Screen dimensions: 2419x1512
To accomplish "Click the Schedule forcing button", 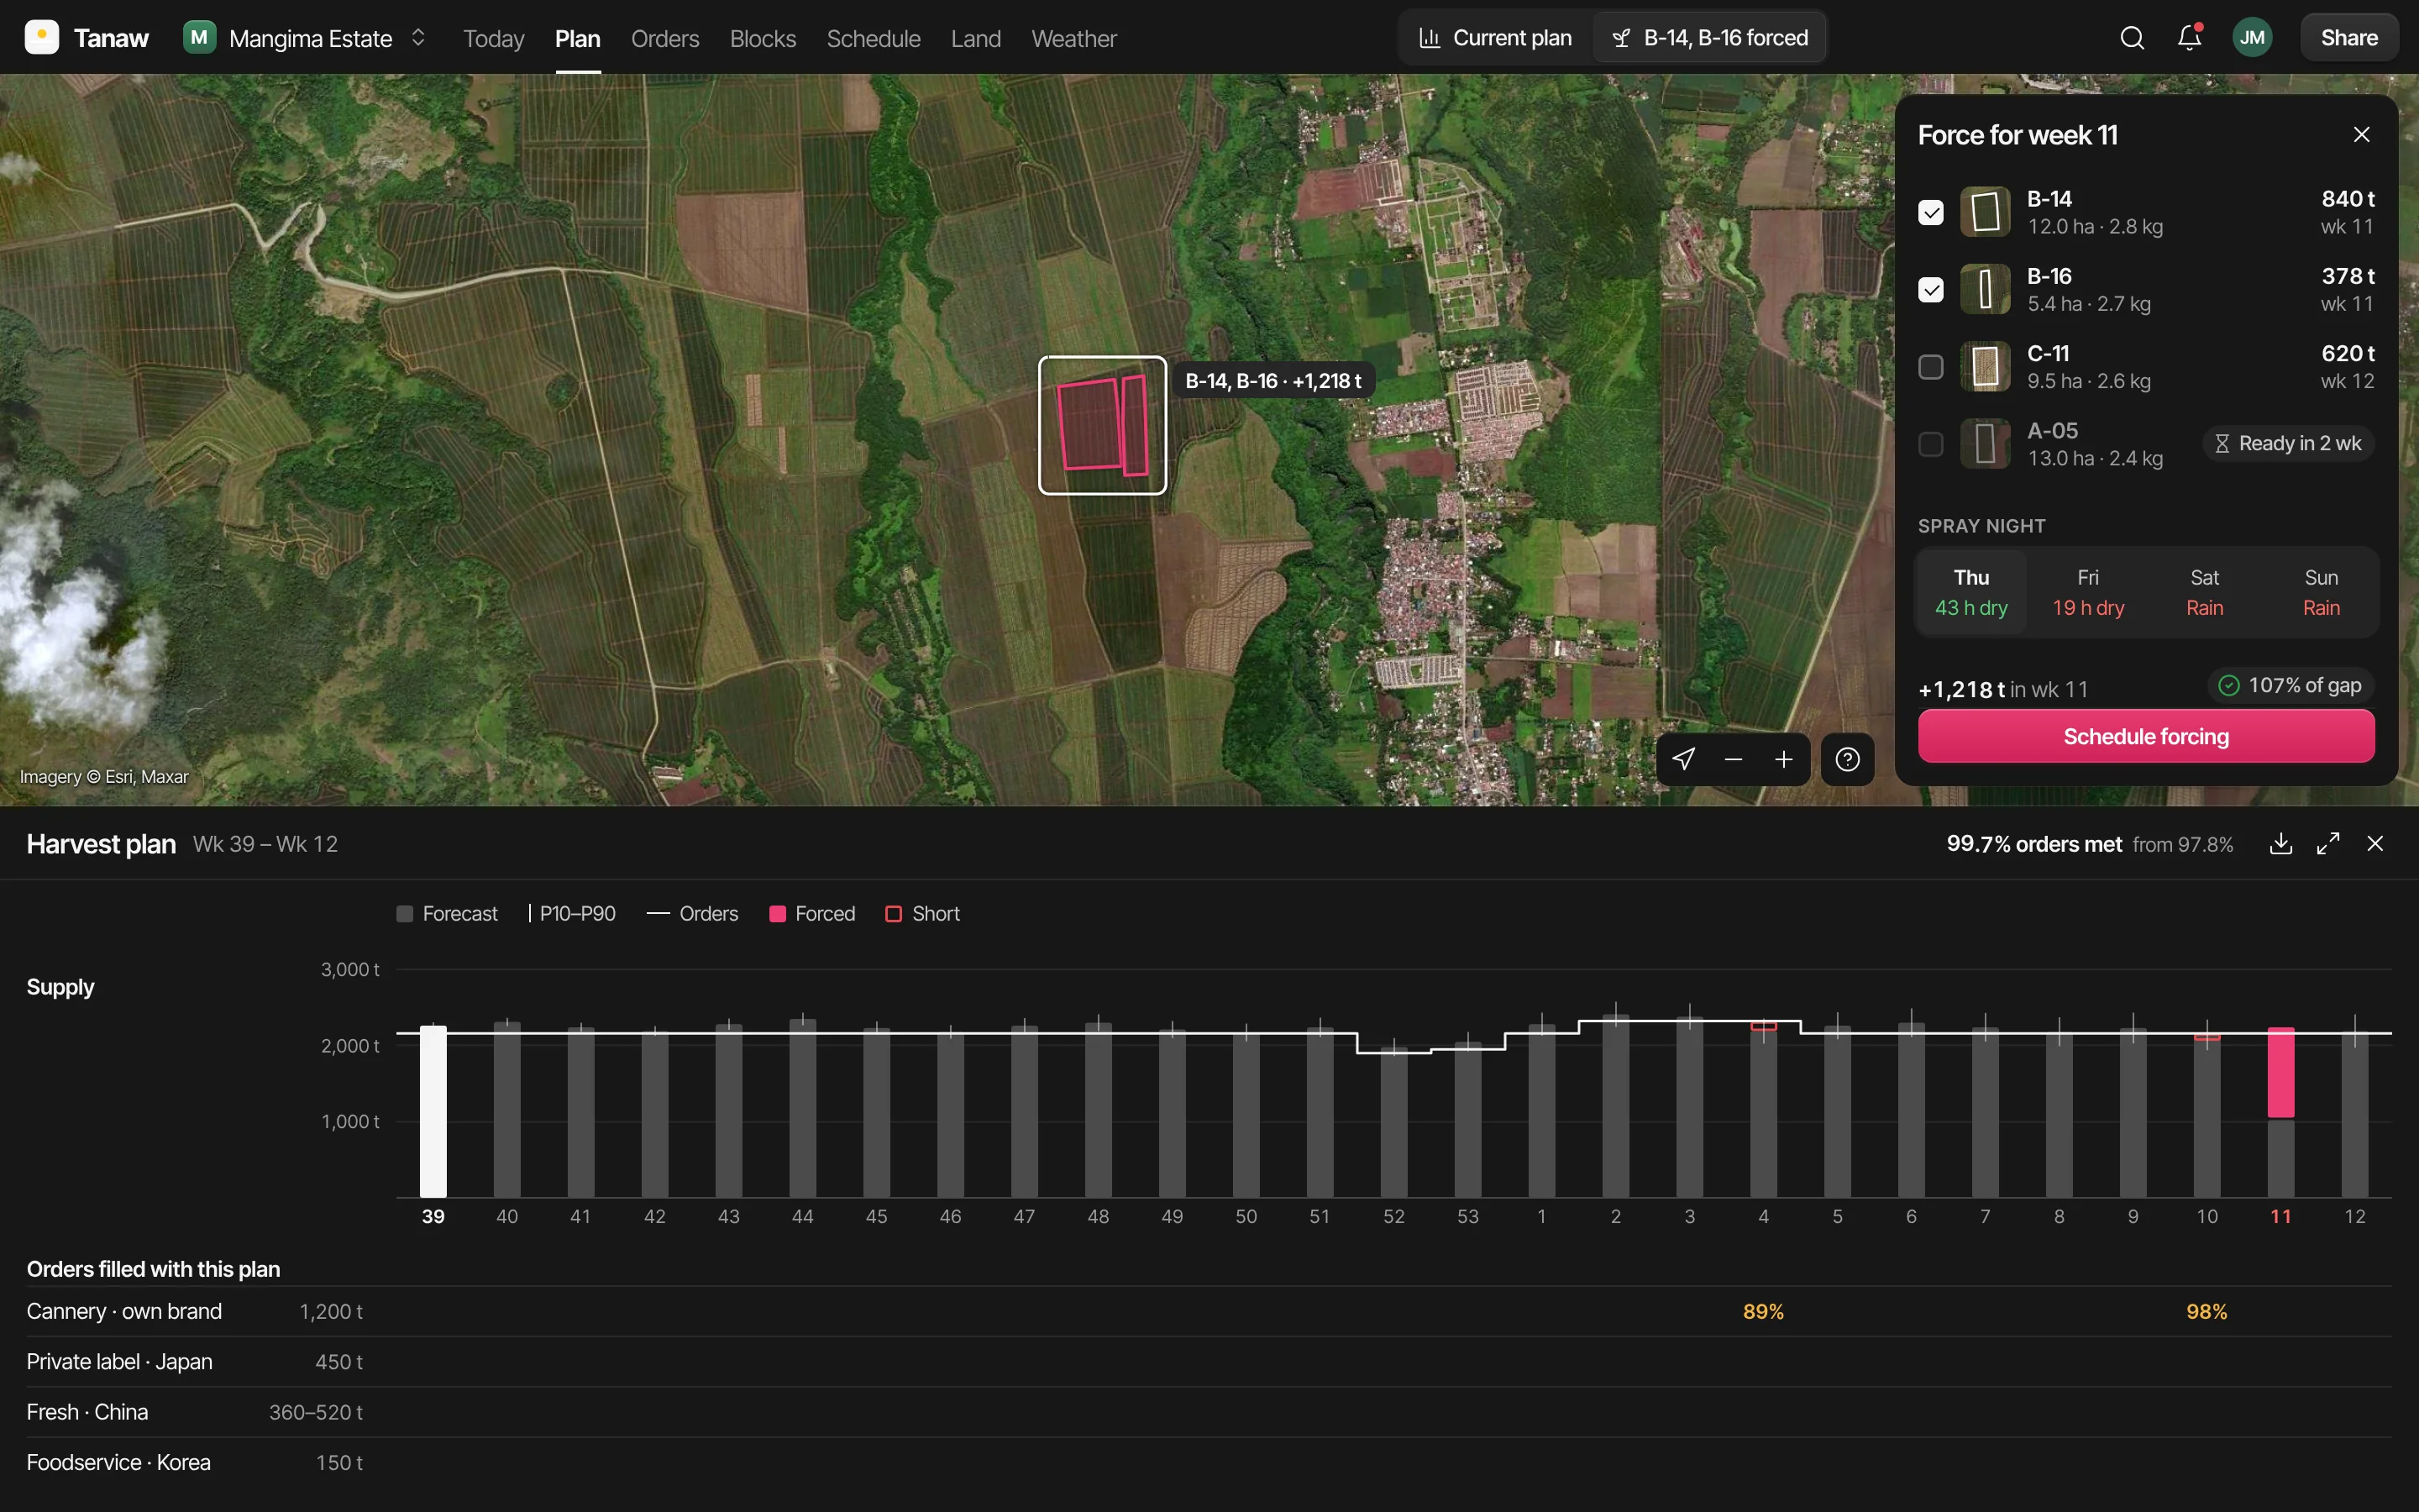I will [x=2146, y=737].
